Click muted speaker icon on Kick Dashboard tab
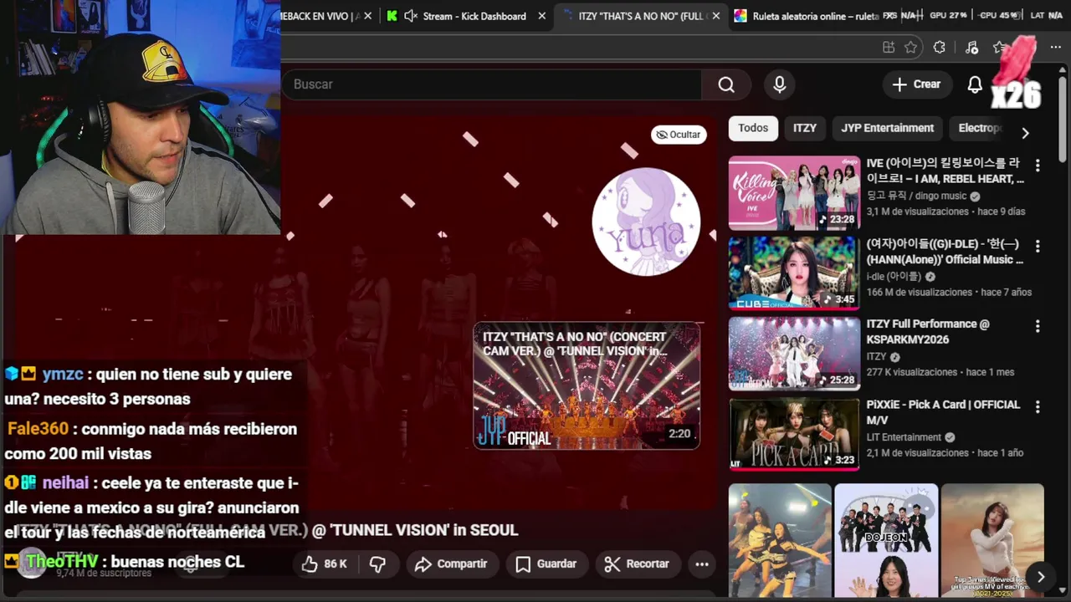 (411, 16)
